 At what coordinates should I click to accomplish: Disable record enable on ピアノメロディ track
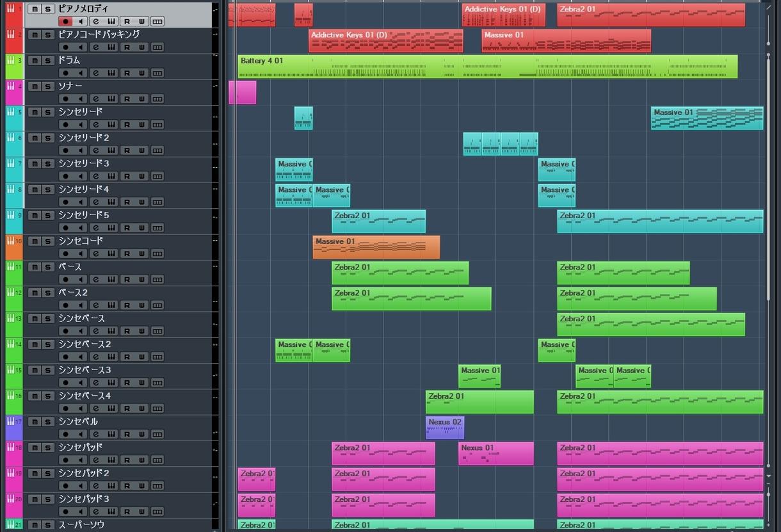click(65, 22)
